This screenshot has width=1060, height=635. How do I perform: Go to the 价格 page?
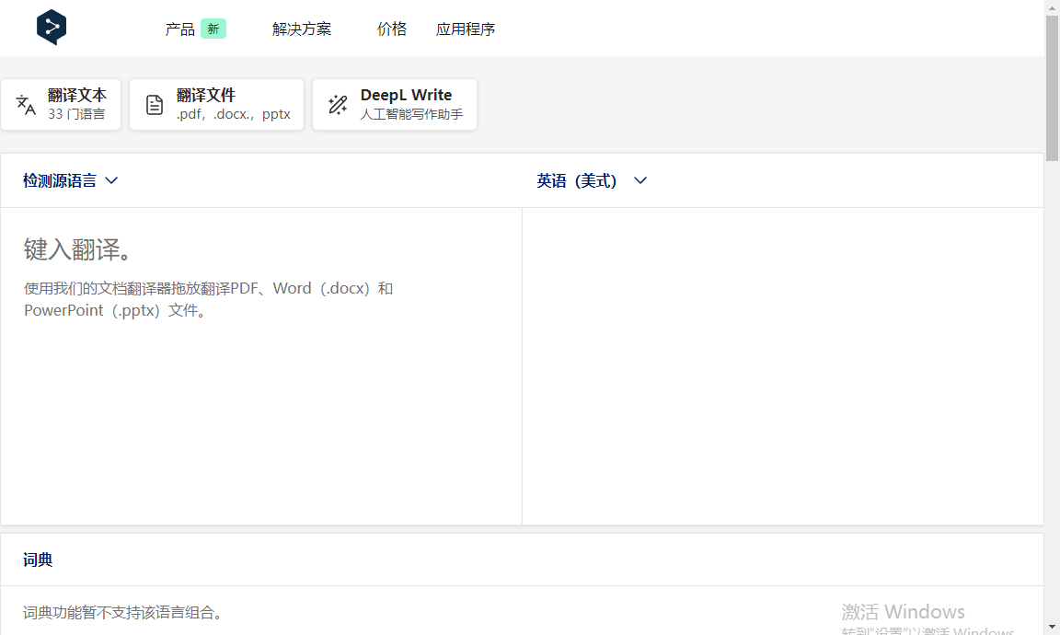(x=391, y=29)
